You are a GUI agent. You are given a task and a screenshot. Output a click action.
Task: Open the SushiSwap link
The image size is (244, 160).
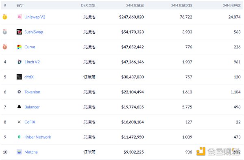(x=34, y=32)
